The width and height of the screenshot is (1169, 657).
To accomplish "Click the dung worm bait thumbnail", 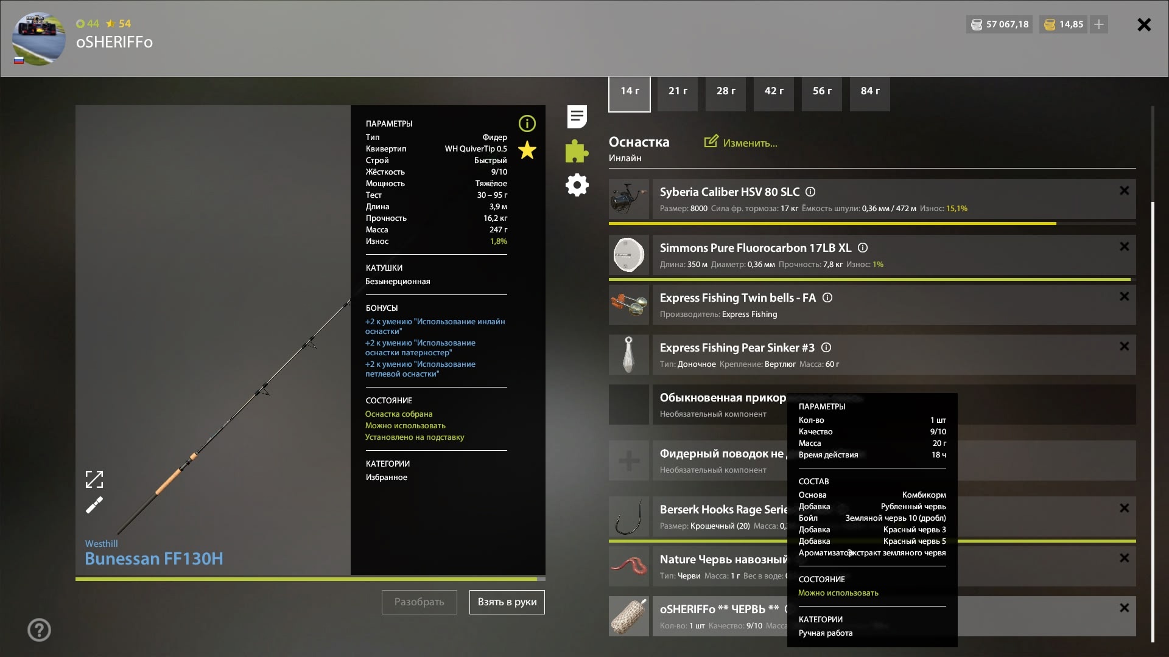I will coord(629,566).
